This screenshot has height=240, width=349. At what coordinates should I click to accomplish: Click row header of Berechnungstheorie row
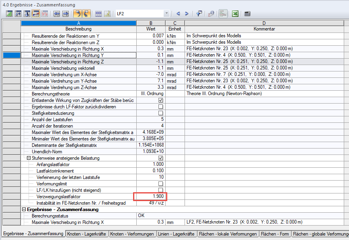point(12,94)
